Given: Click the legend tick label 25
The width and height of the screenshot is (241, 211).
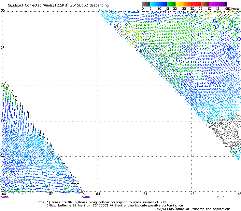Looking at the screenshot, I should (184, 9).
